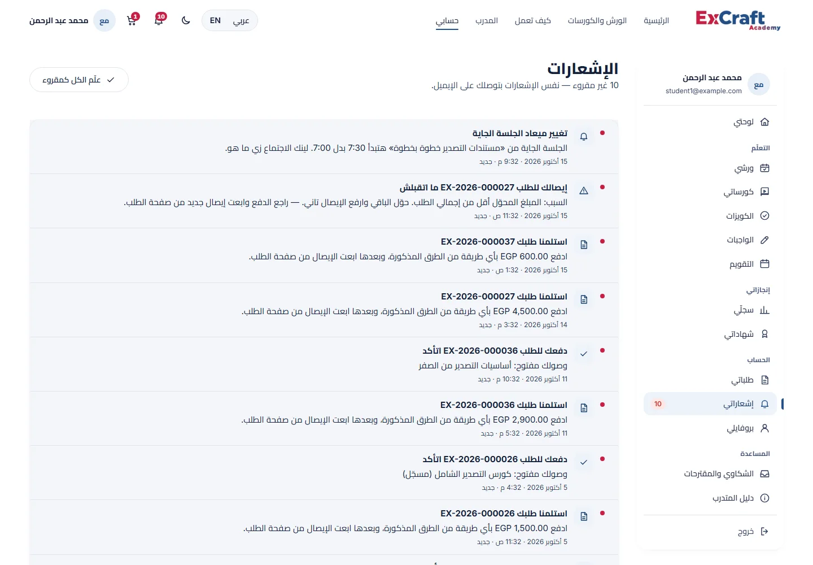Click the bar chart icon for سجلّي
This screenshot has height=565, width=813.
[x=765, y=310]
